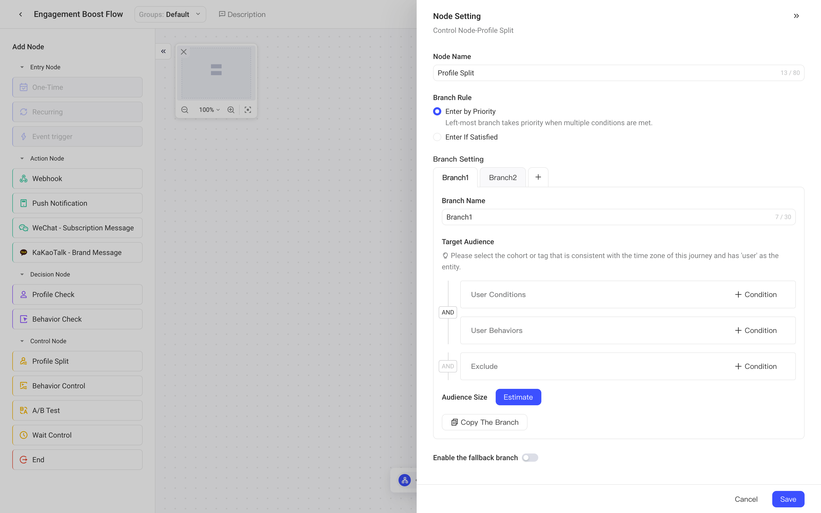Viewport: 821px width, 513px height.
Task: Switch to the Branch1 tab
Action: (455, 177)
